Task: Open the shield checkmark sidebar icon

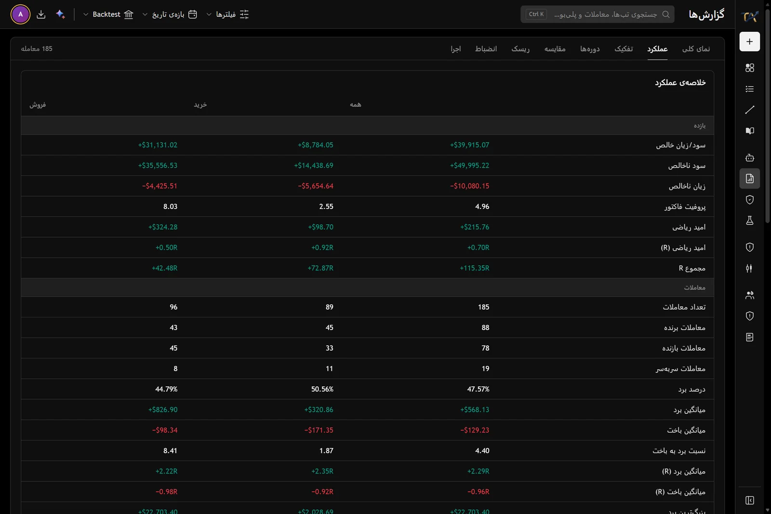Action: [x=749, y=199]
